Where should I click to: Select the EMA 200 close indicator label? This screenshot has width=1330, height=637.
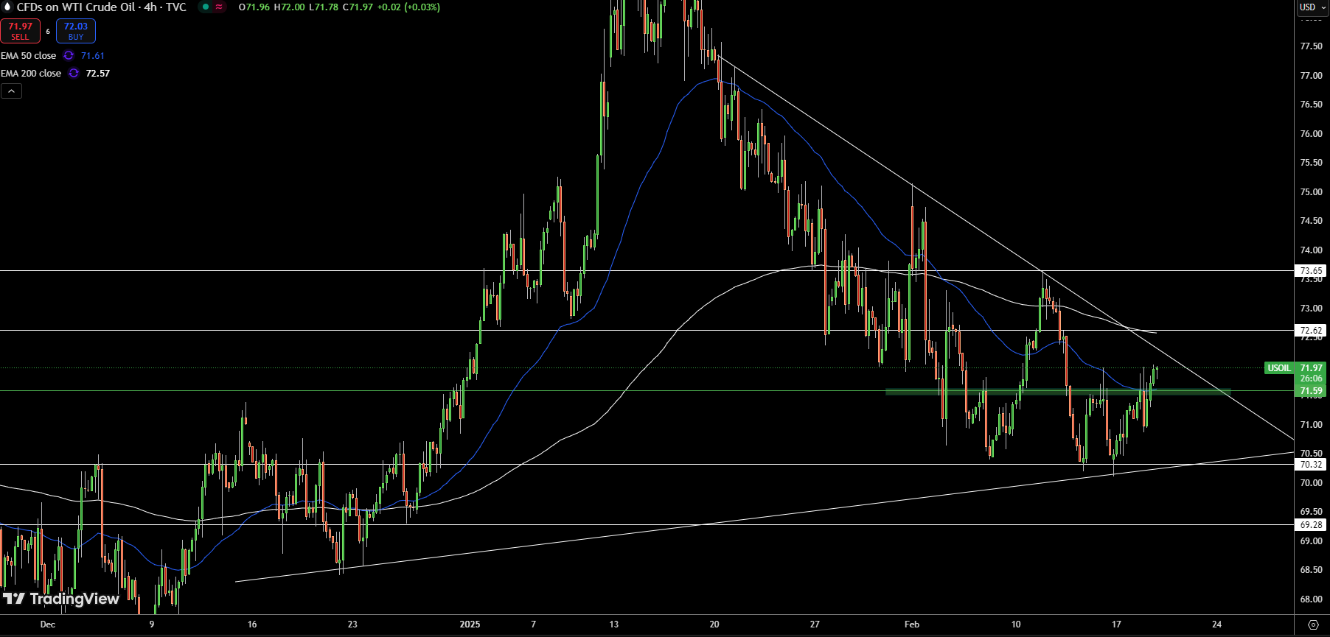pos(31,74)
